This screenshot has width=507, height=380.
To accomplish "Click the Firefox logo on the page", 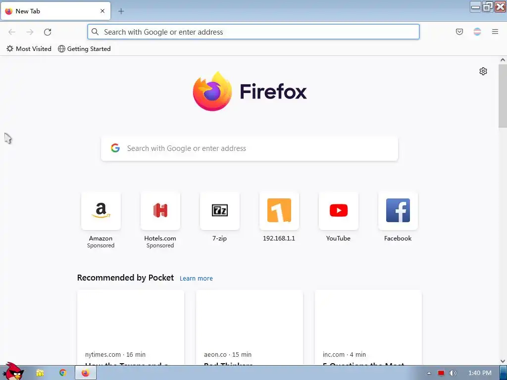I will [250, 92].
